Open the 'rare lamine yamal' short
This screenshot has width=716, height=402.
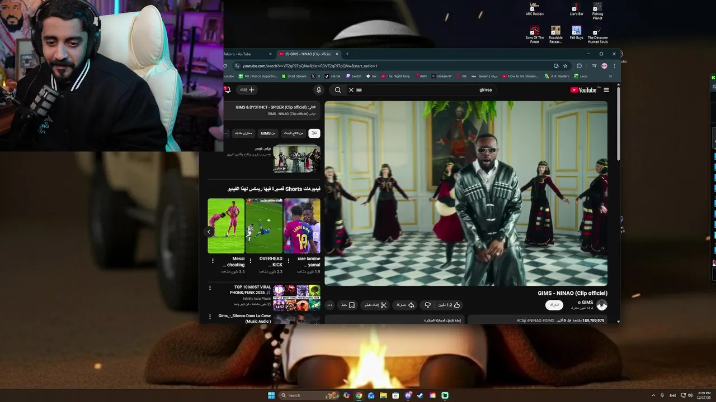[x=302, y=226]
